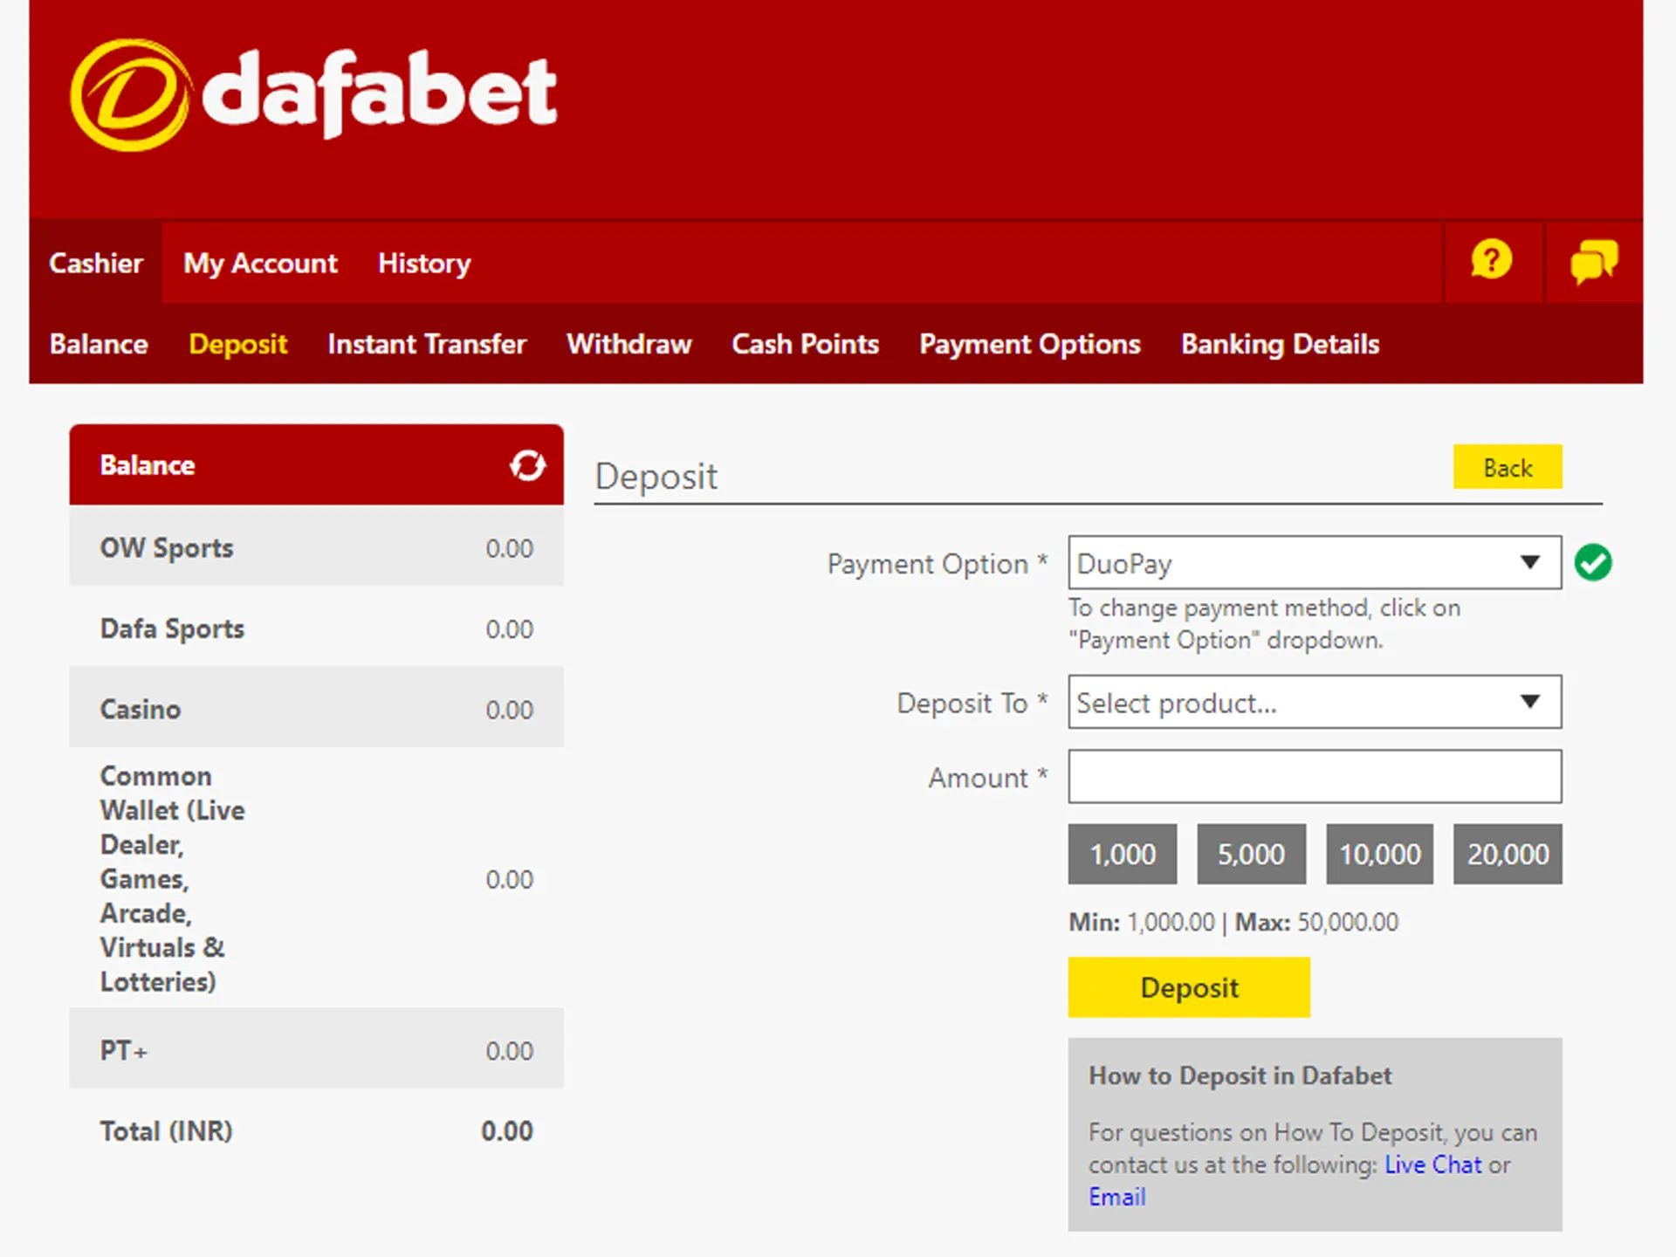
Task: Open the live chat bubbles icon
Action: pos(1594,262)
